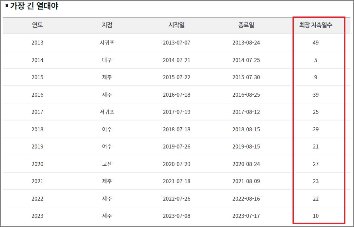Click the 대구 station cell

106,60
